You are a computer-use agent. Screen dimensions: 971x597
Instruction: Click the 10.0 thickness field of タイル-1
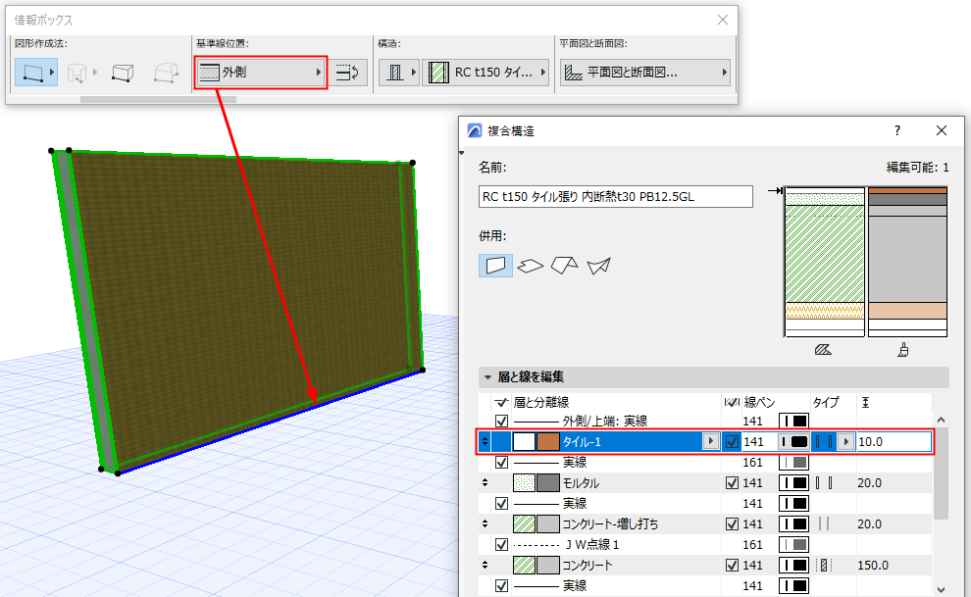(894, 442)
